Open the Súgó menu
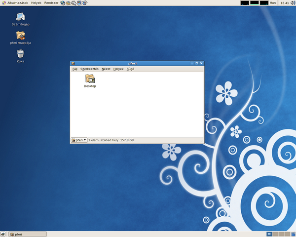 [x=130, y=69]
